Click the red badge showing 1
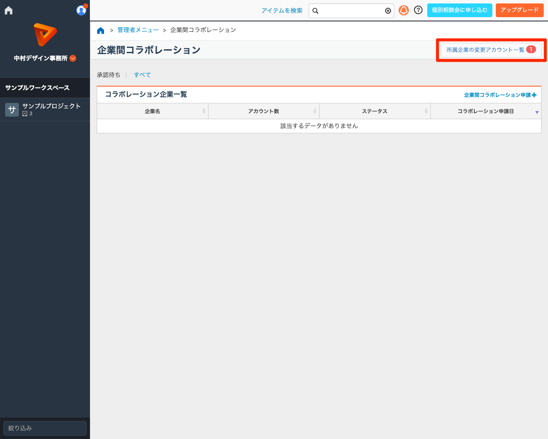The image size is (548, 439). (x=531, y=49)
